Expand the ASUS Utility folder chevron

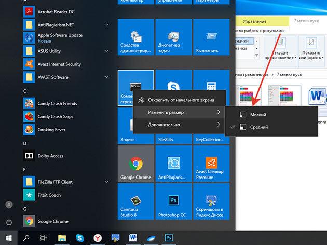pyautogui.click(x=107, y=51)
